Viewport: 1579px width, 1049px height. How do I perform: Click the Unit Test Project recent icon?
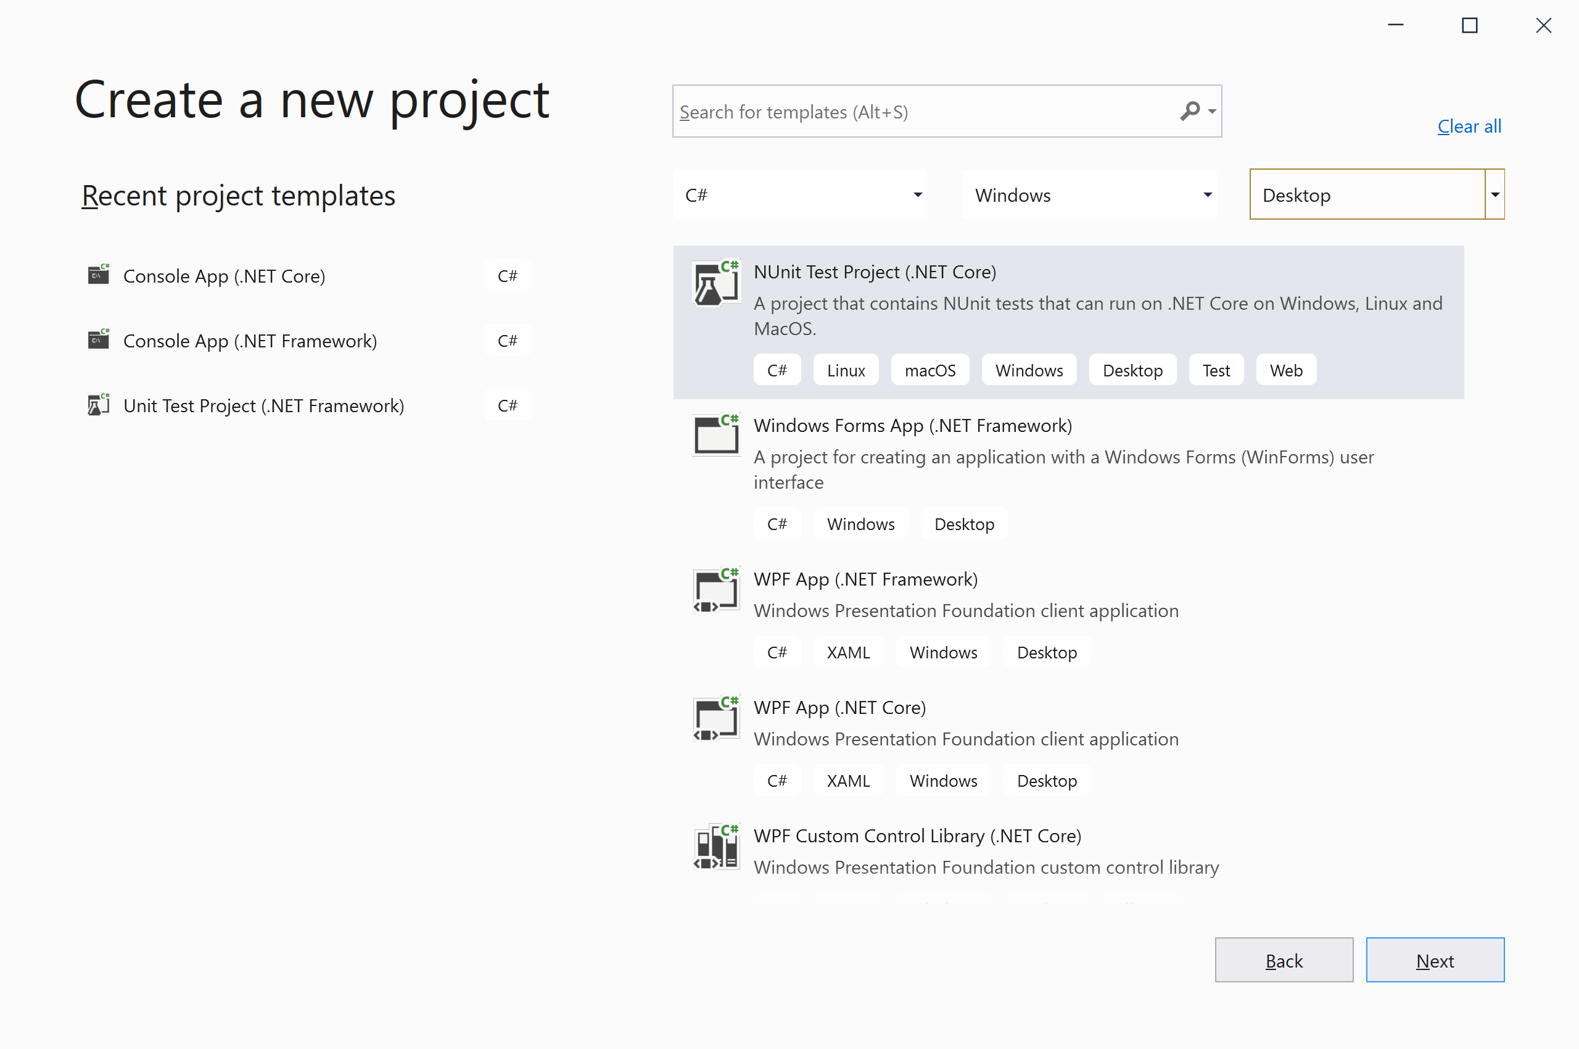[99, 405]
